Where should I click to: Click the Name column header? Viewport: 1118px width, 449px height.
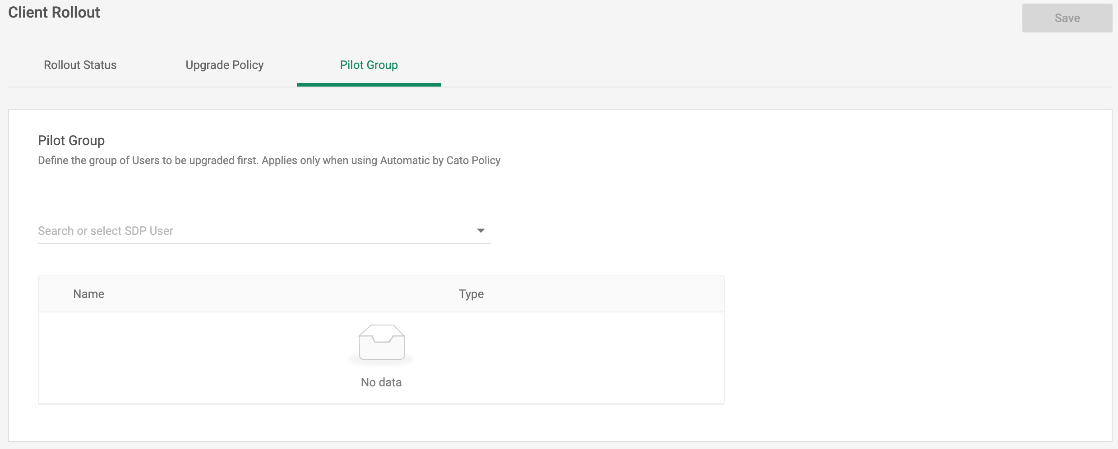click(x=88, y=293)
